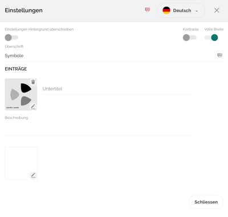Click the Untertitel input field

click(118, 89)
